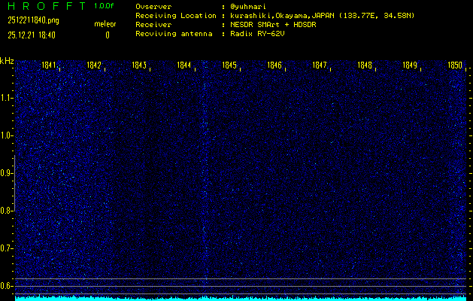Click the observer name @yuhmari
The height and width of the screenshot is (301, 473).
point(248,7)
